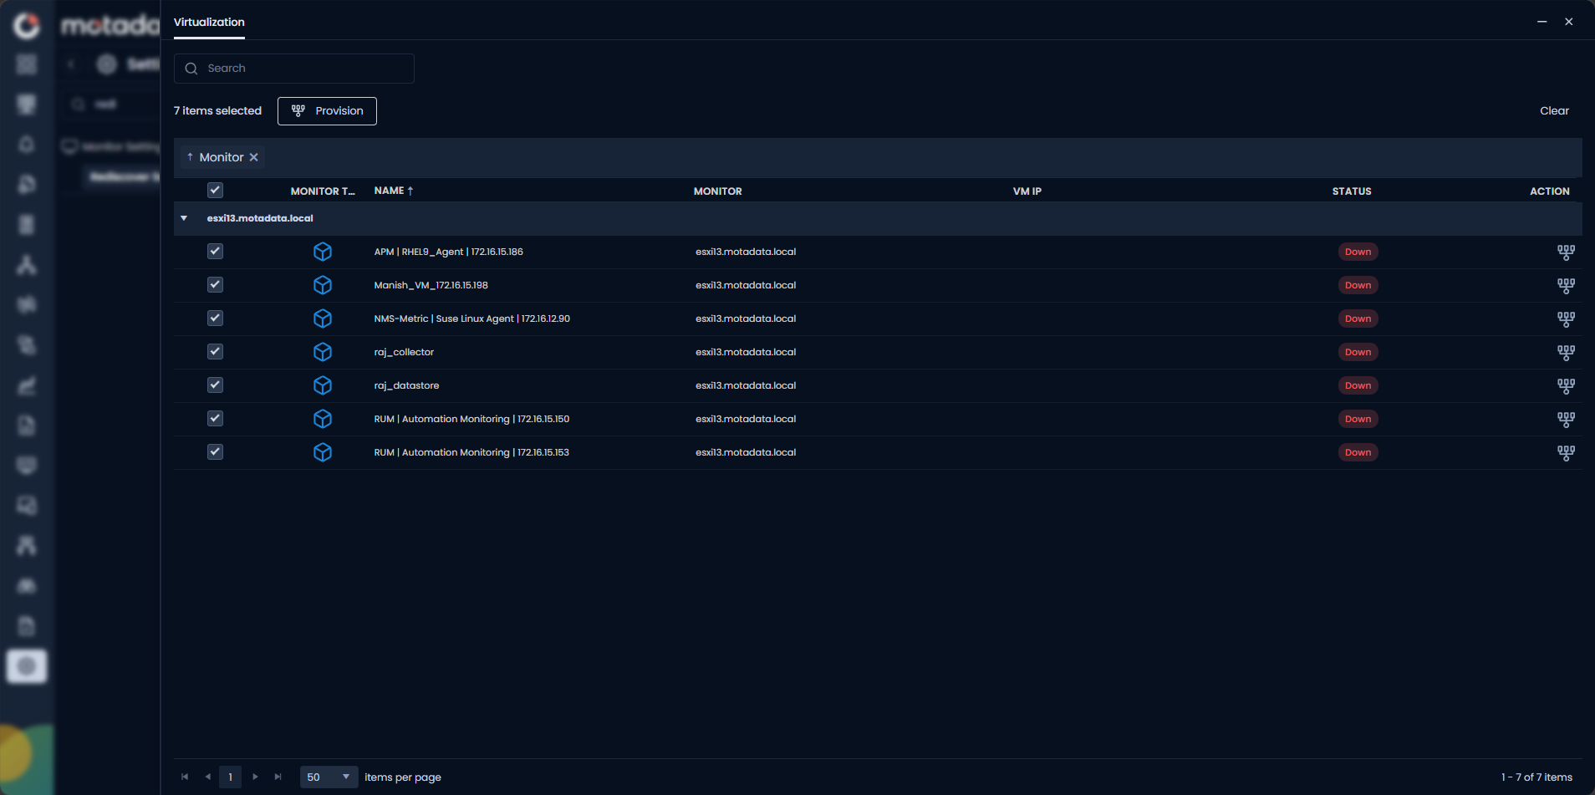Click VM cube icon for Manish_VM row

(x=323, y=285)
